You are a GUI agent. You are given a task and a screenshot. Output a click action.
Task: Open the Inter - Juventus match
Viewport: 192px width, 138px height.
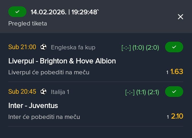pyautogui.click(x=33, y=106)
